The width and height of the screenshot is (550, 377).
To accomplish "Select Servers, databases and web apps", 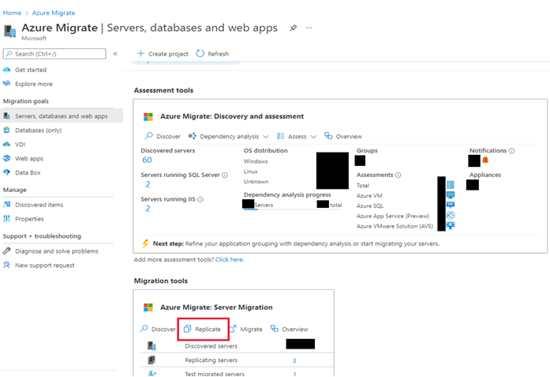I will click(x=62, y=116).
